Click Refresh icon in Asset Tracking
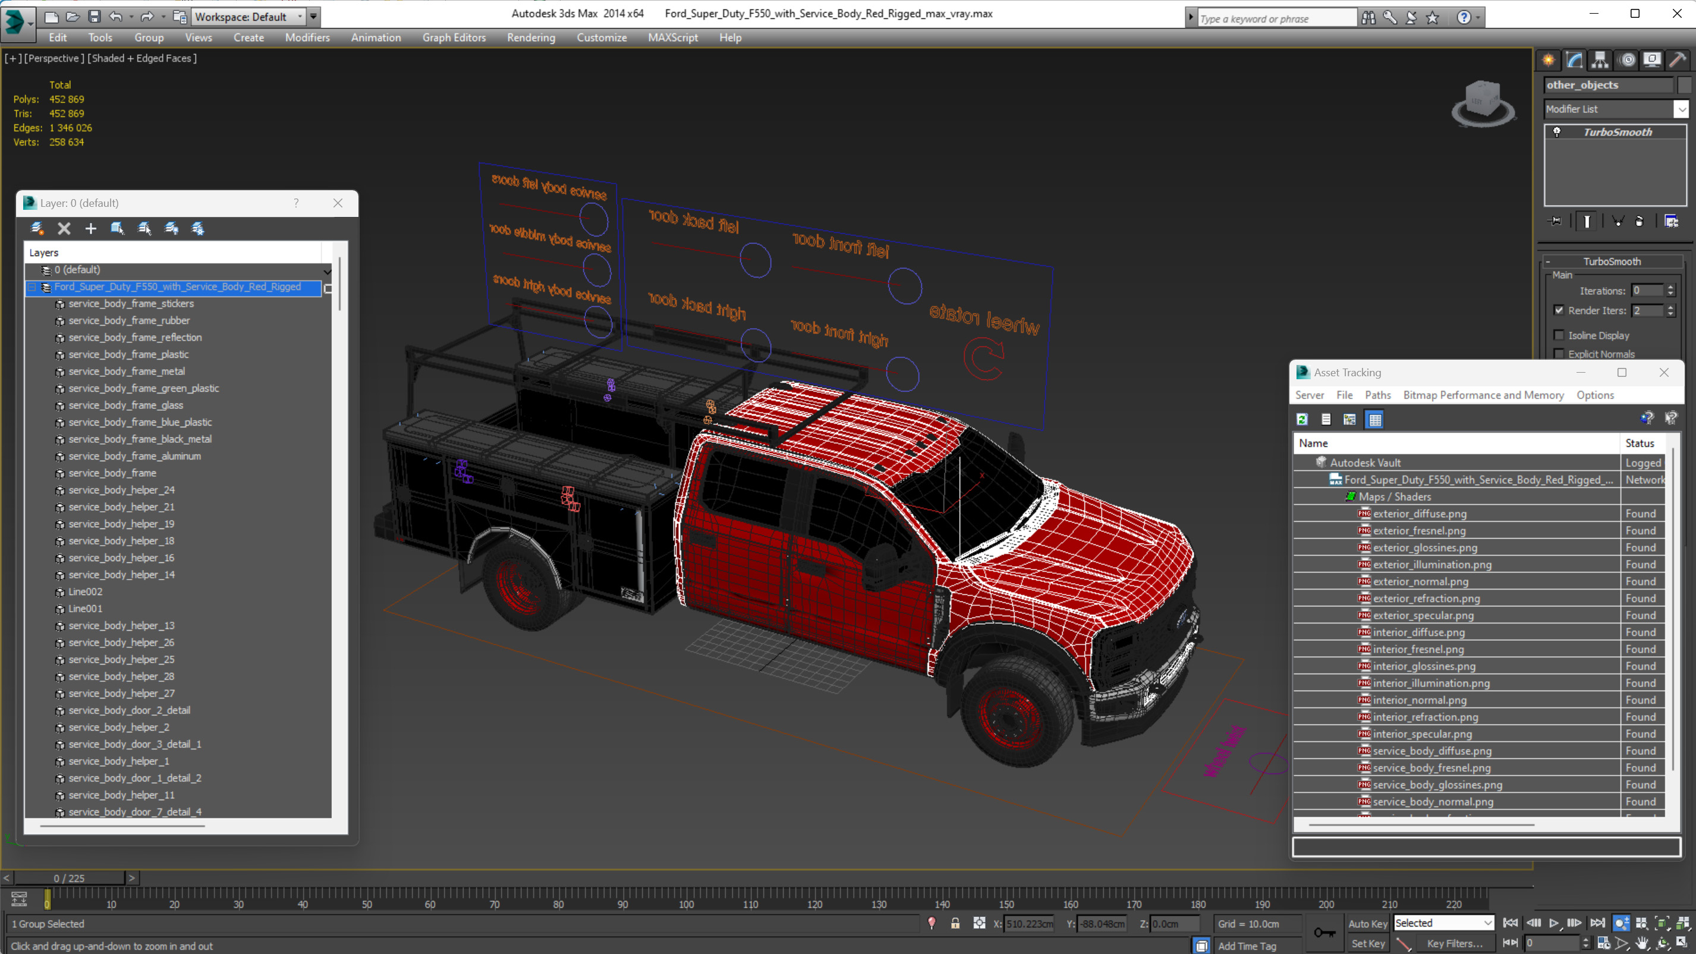 pyautogui.click(x=1302, y=420)
